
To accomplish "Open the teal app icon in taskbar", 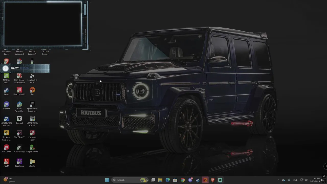I will coord(220,180).
